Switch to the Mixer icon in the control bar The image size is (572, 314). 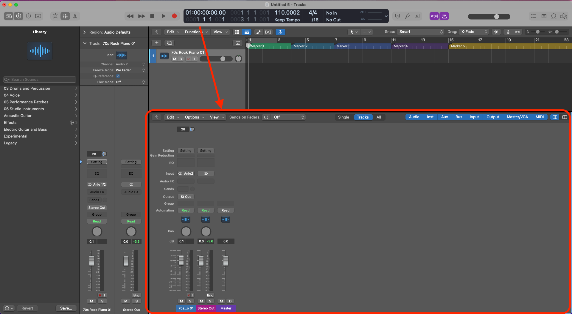(x=65, y=16)
